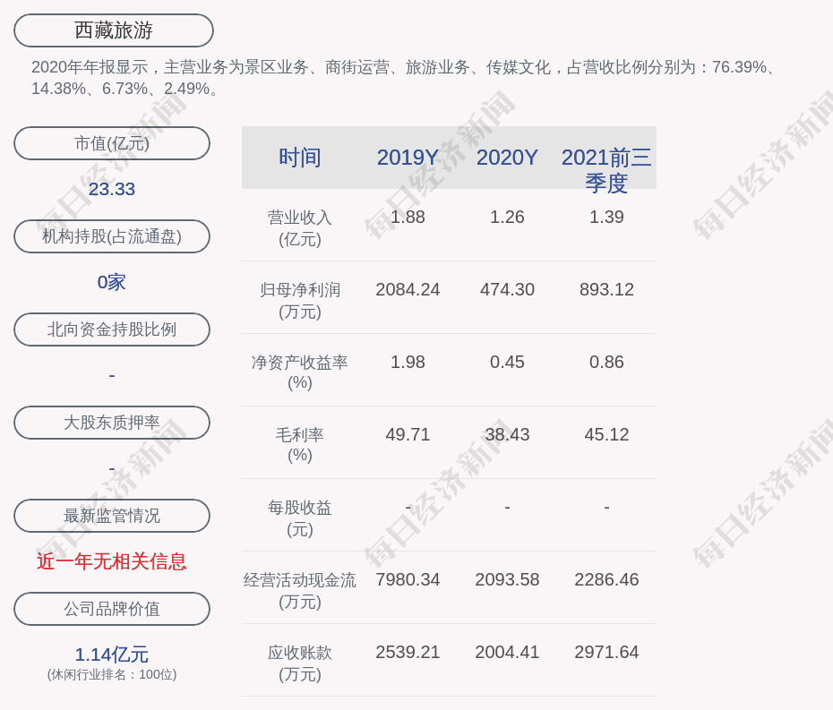Select the 应收账款 2021 value 2971.64

[606, 652]
